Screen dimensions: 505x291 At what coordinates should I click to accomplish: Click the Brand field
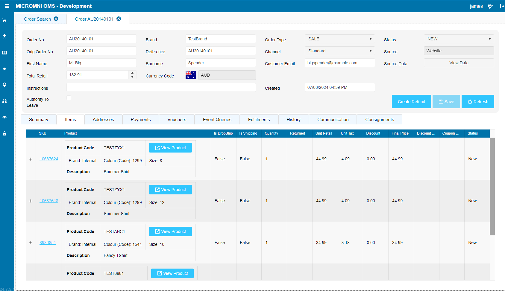point(221,39)
